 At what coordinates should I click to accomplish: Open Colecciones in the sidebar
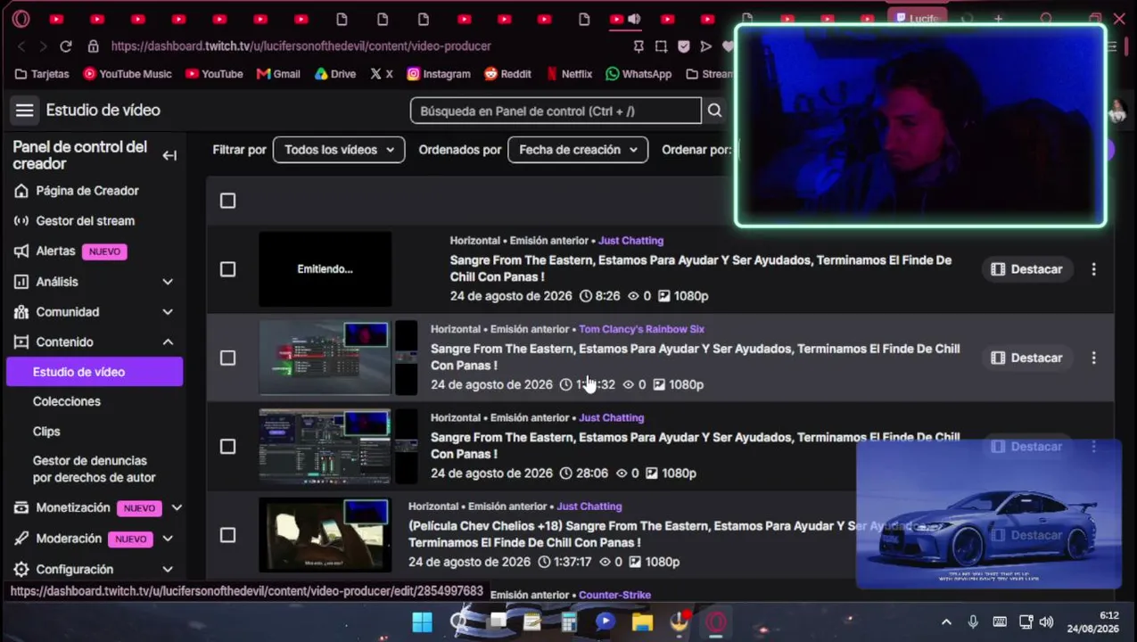click(67, 401)
